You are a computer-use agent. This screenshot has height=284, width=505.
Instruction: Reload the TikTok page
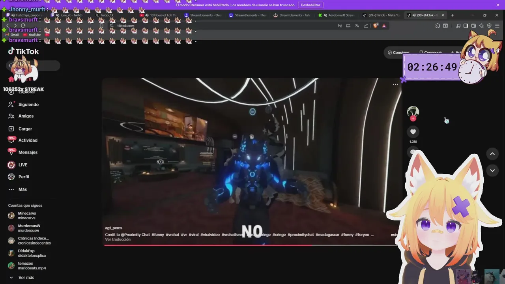point(23,26)
